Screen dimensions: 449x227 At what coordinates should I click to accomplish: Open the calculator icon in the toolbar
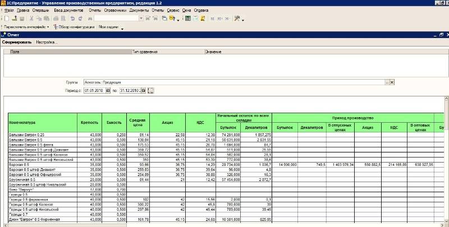pos(187,18)
